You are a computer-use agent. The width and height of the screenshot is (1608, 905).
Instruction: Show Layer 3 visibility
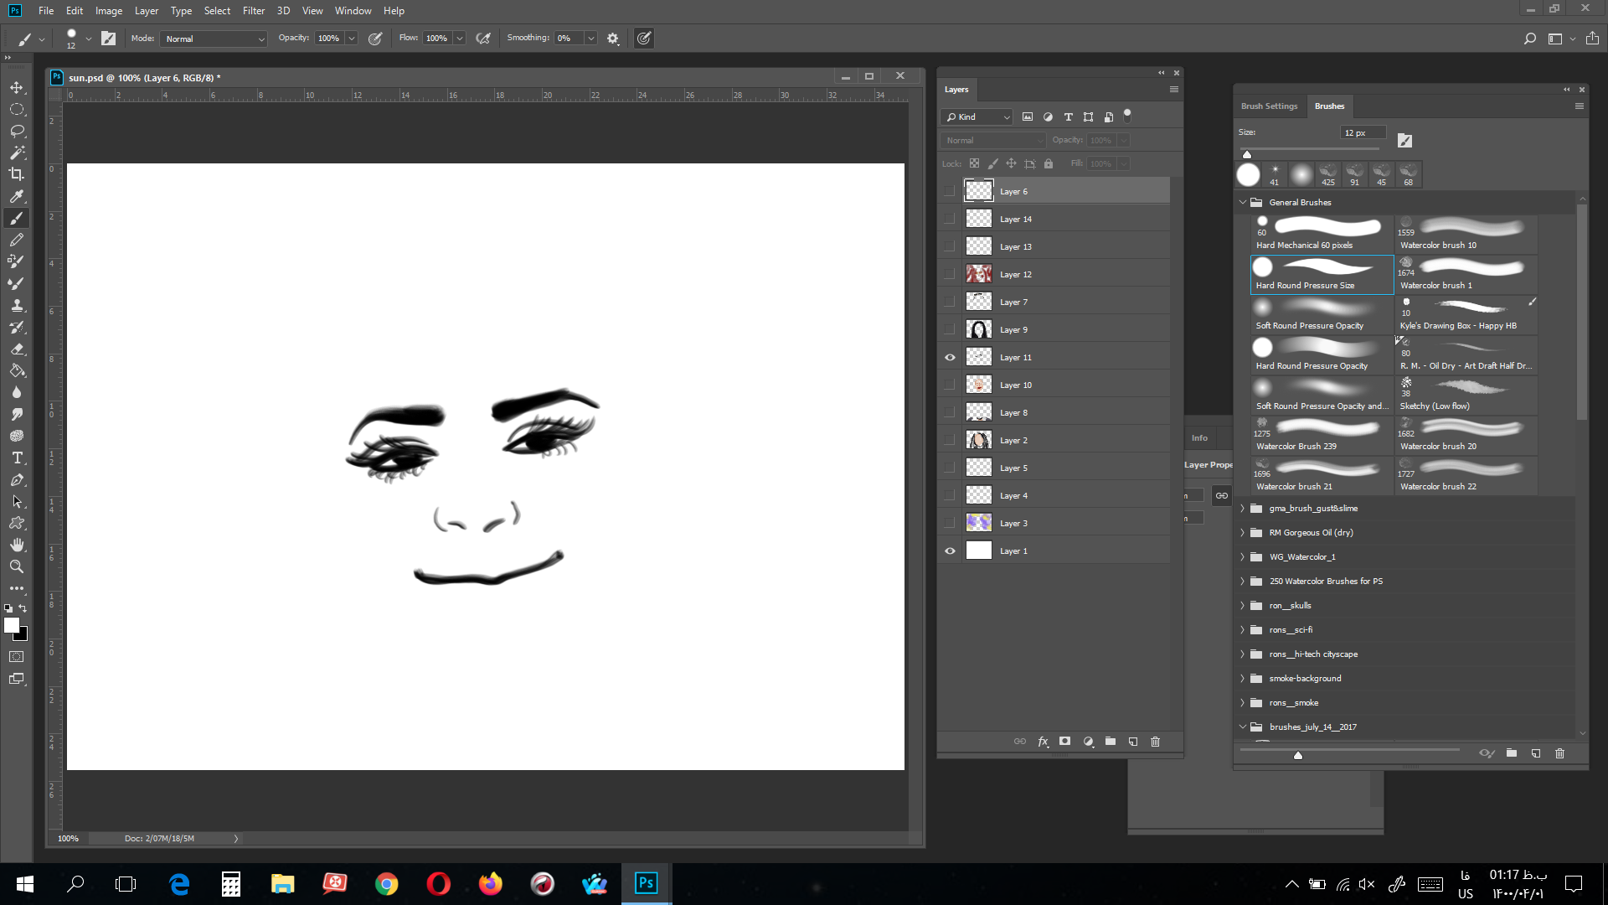[x=950, y=523]
